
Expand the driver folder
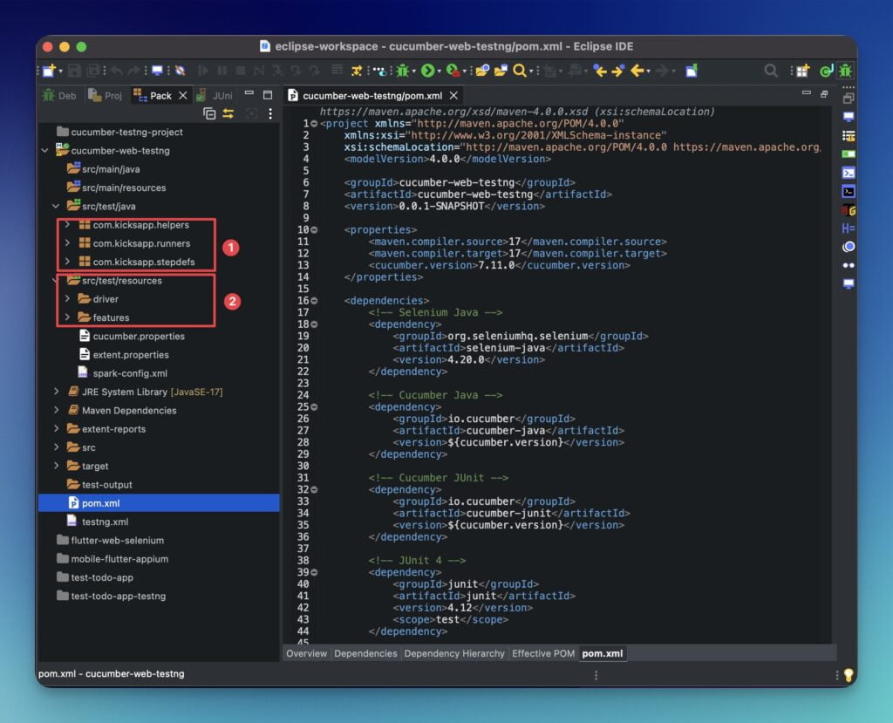67,299
